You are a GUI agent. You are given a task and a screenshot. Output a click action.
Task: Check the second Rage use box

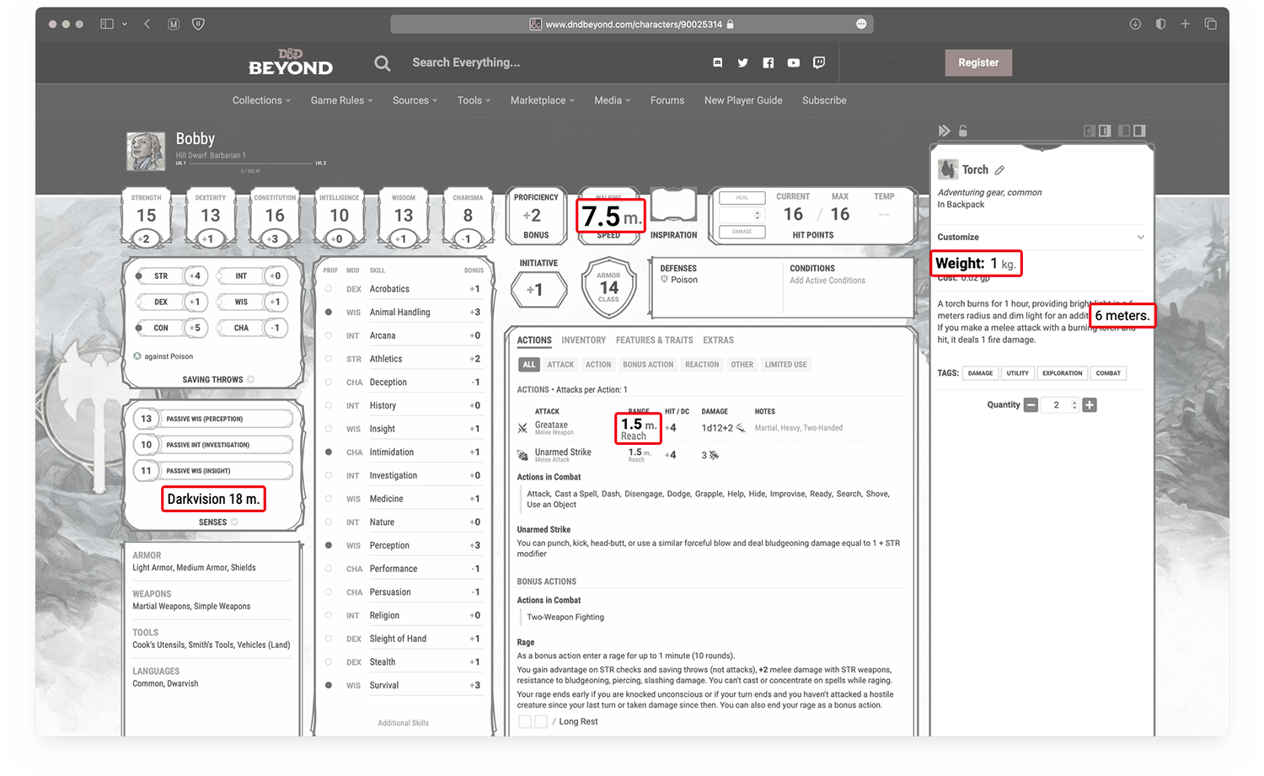click(x=541, y=722)
